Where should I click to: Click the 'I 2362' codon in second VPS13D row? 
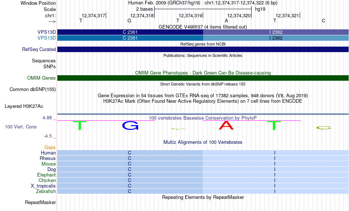coord(276,38)
